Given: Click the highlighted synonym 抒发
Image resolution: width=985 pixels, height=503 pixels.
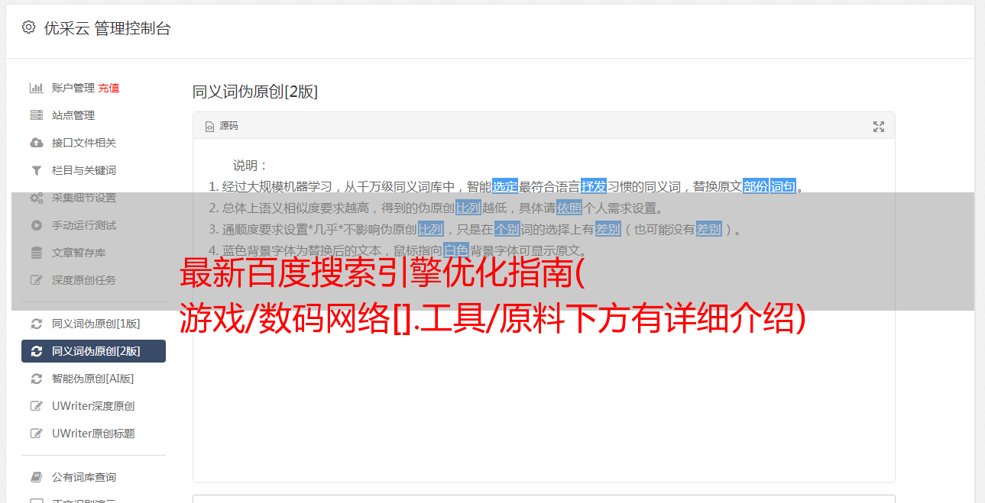Looking at the screenshot, I should [x=593, y=186].
